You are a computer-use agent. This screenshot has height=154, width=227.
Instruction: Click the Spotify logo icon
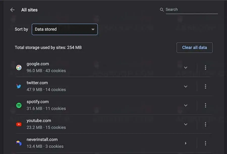coord(19,105)
